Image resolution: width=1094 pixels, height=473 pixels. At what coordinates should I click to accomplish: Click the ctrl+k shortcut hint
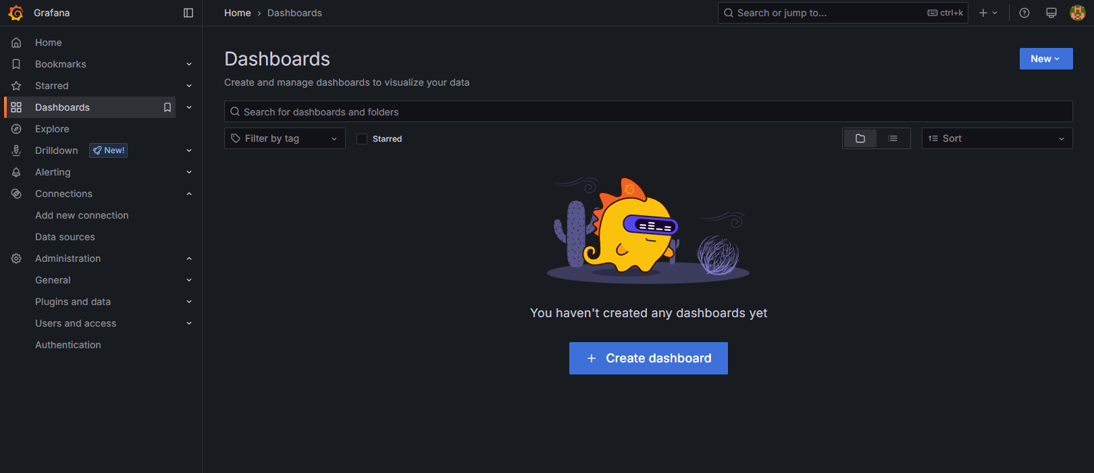(945, 13)
